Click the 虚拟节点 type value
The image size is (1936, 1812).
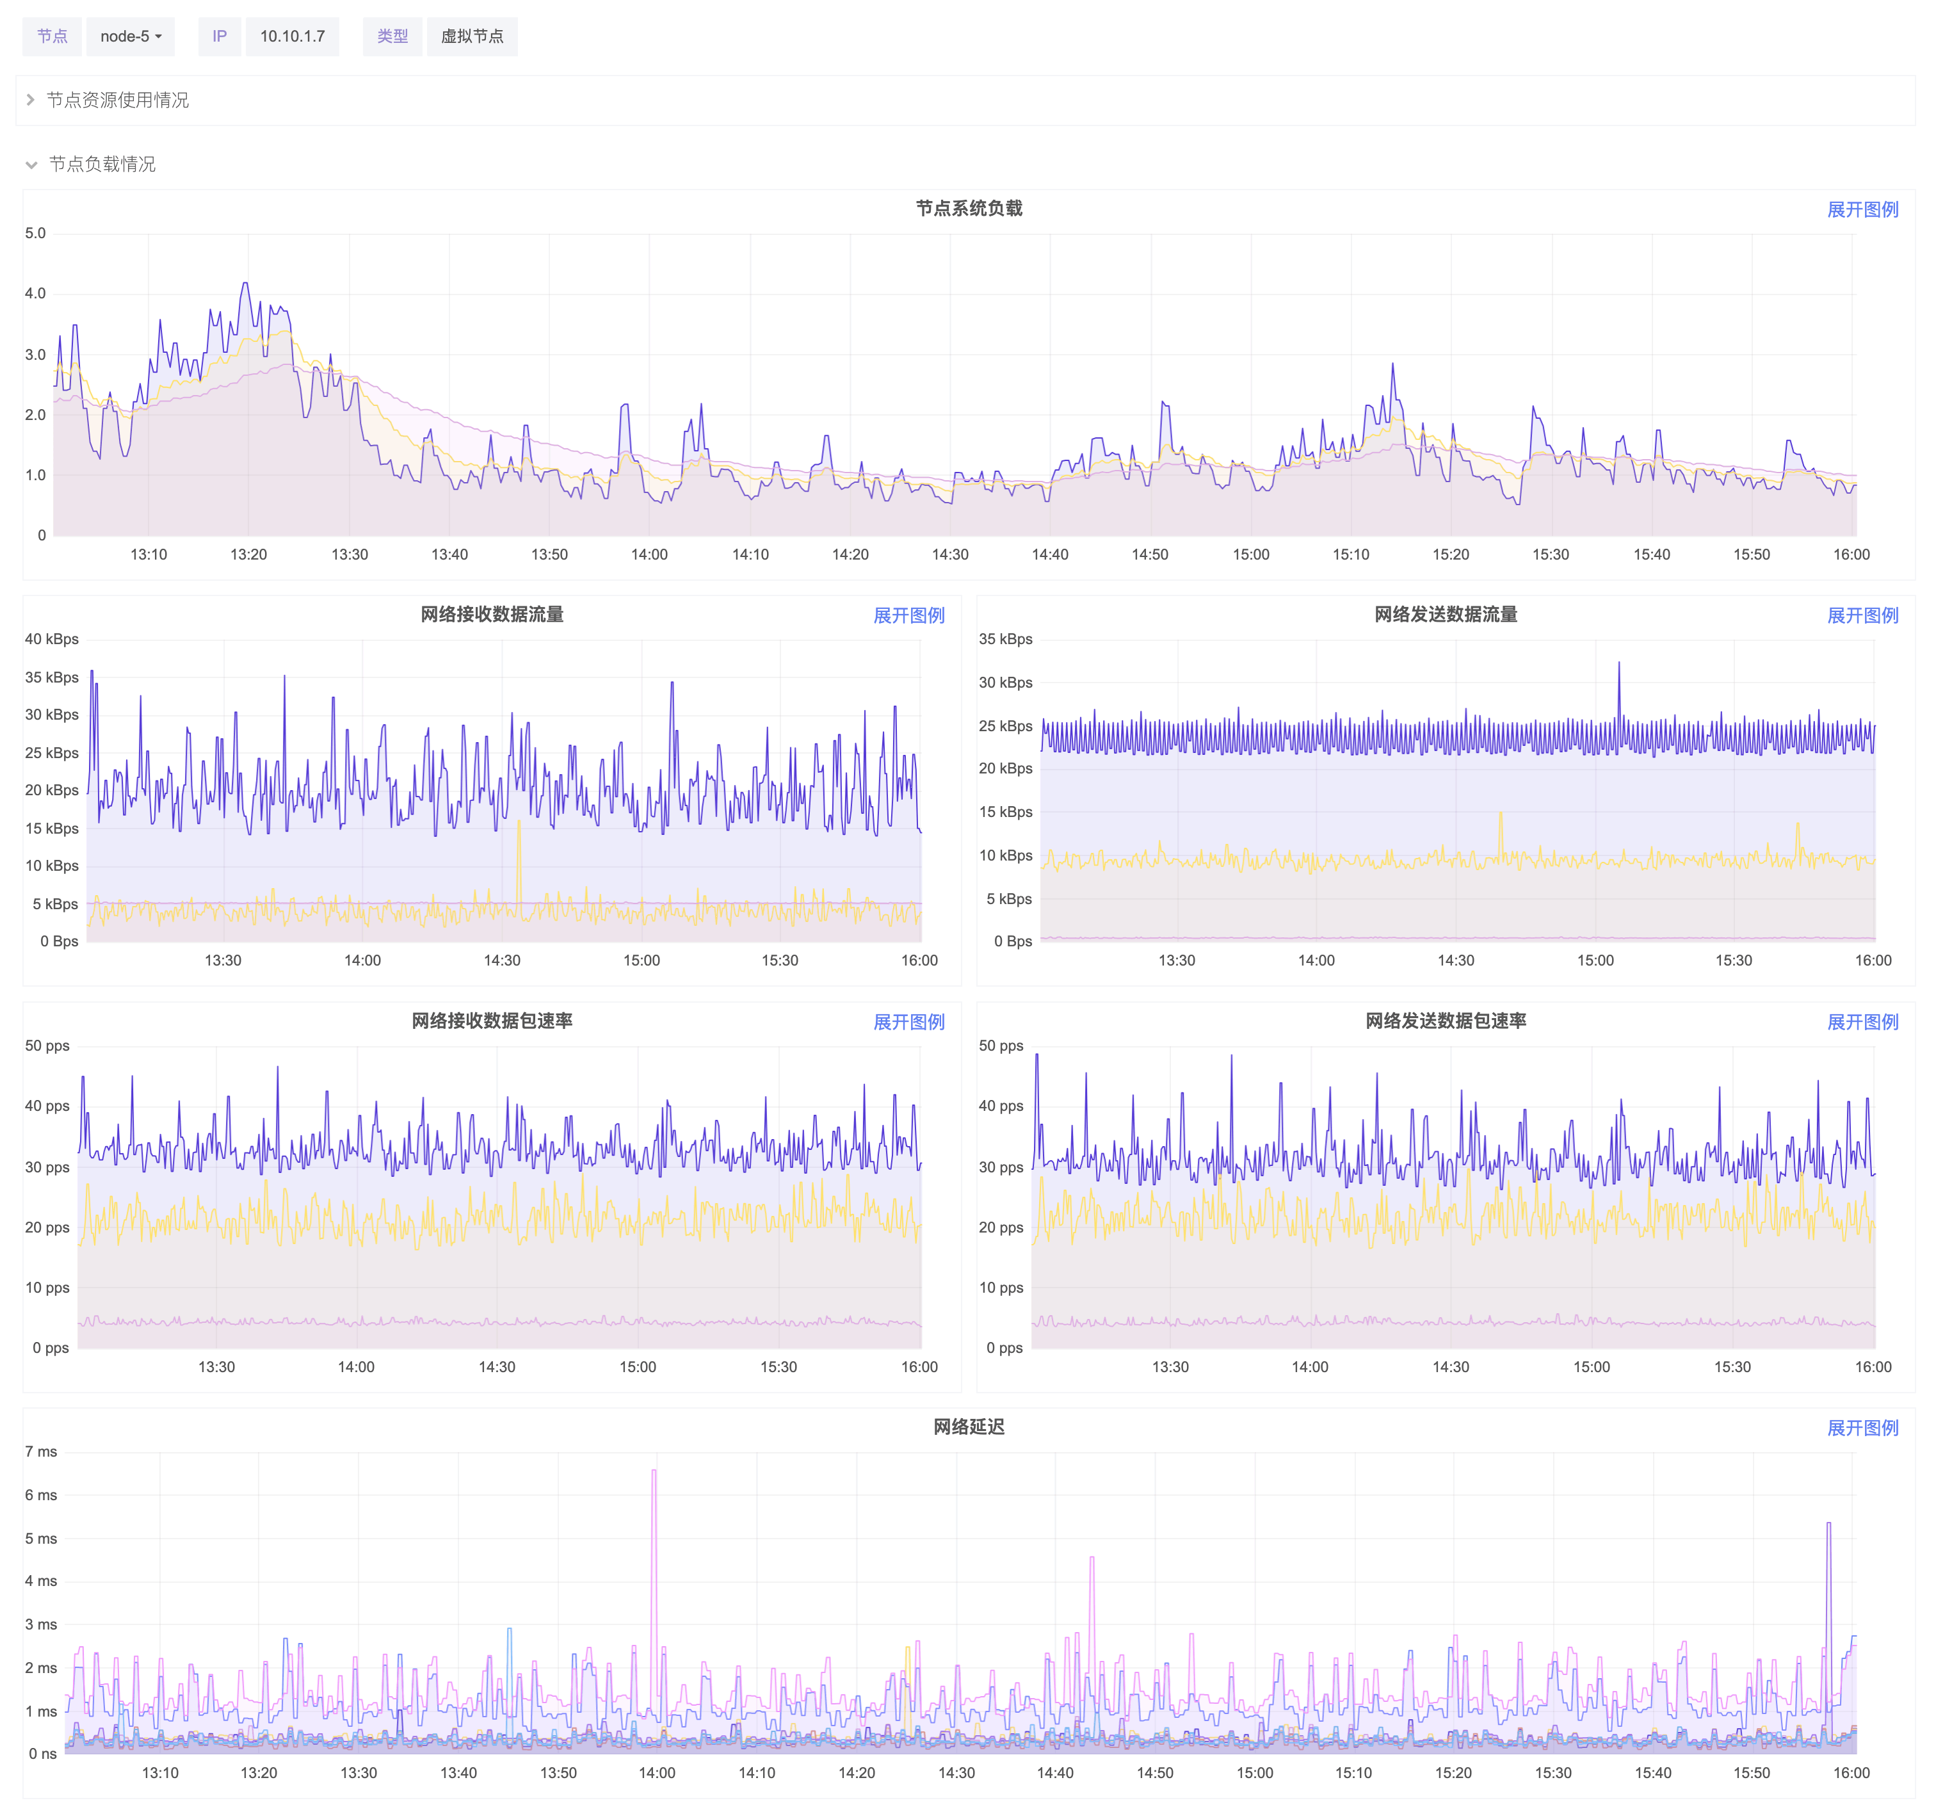click(x=472, y=36)
